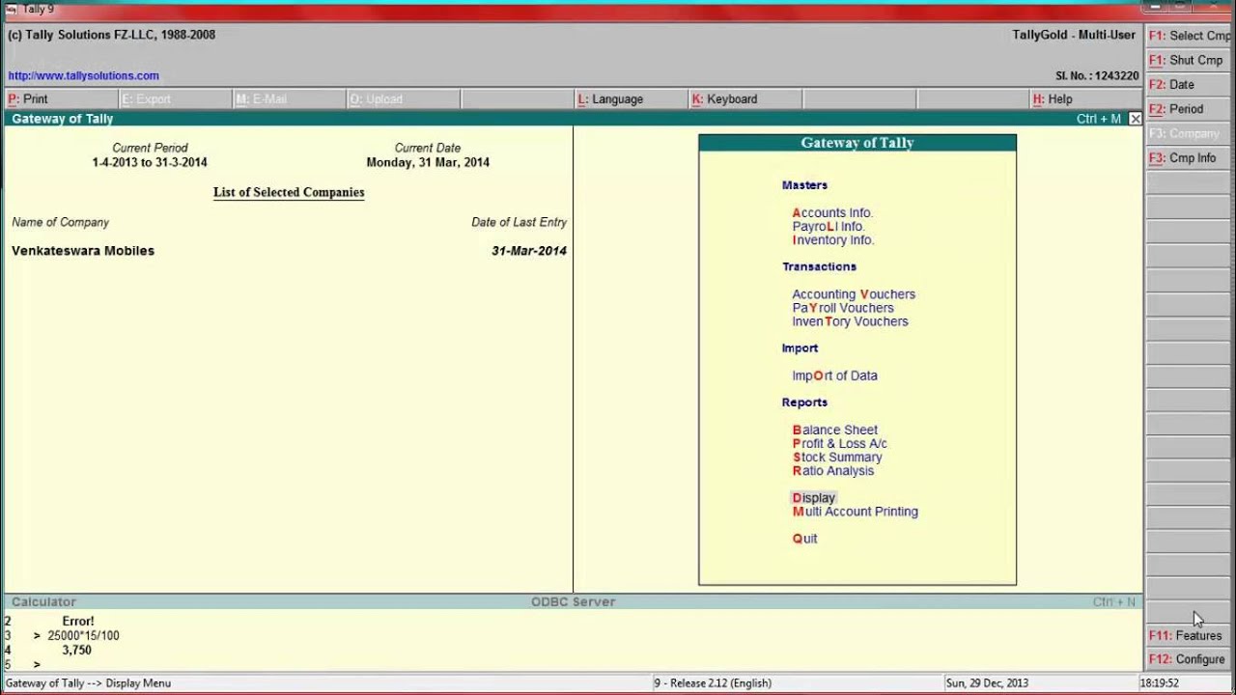
Task: Click the ODBC Server label
Action: tap(573, 601)
